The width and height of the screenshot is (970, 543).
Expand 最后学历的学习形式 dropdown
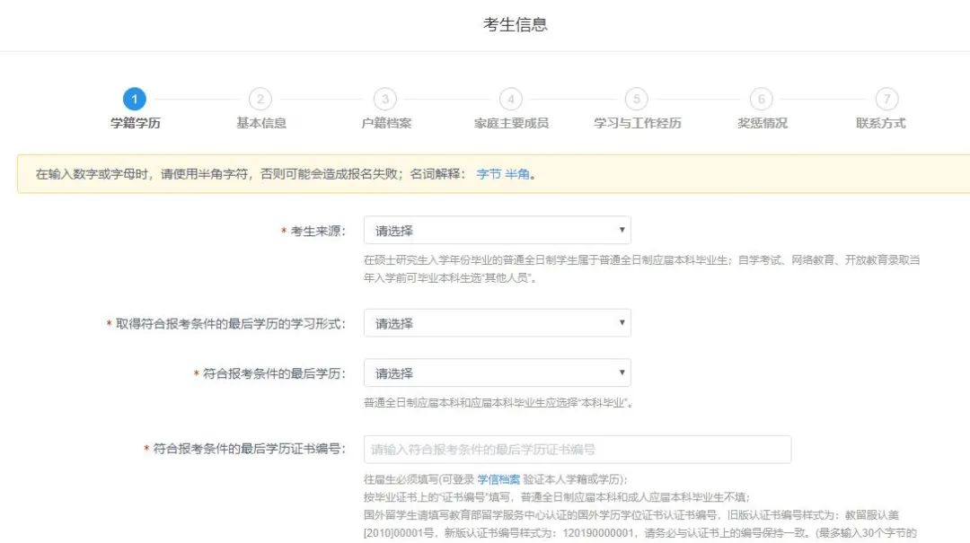coord(497,323)
